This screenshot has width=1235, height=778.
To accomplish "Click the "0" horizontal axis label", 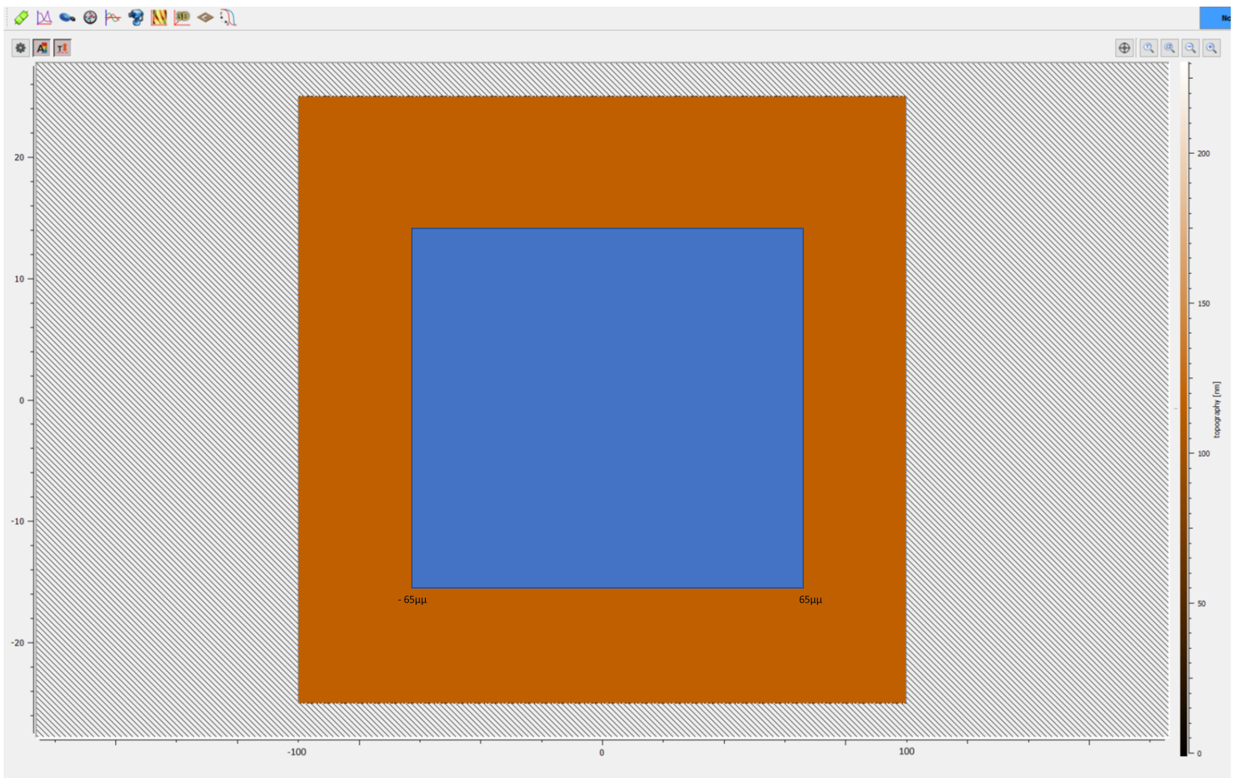I will coord(601,752).
